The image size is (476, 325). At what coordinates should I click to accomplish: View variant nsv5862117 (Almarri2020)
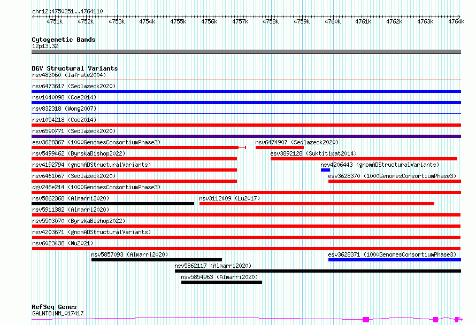click(213, 266)
